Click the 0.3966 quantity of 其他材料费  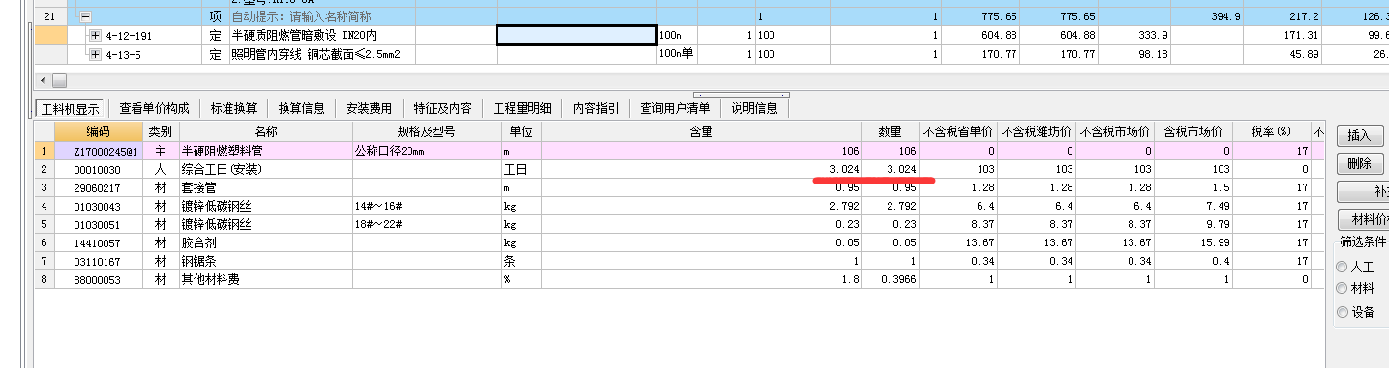coord(891,279)
